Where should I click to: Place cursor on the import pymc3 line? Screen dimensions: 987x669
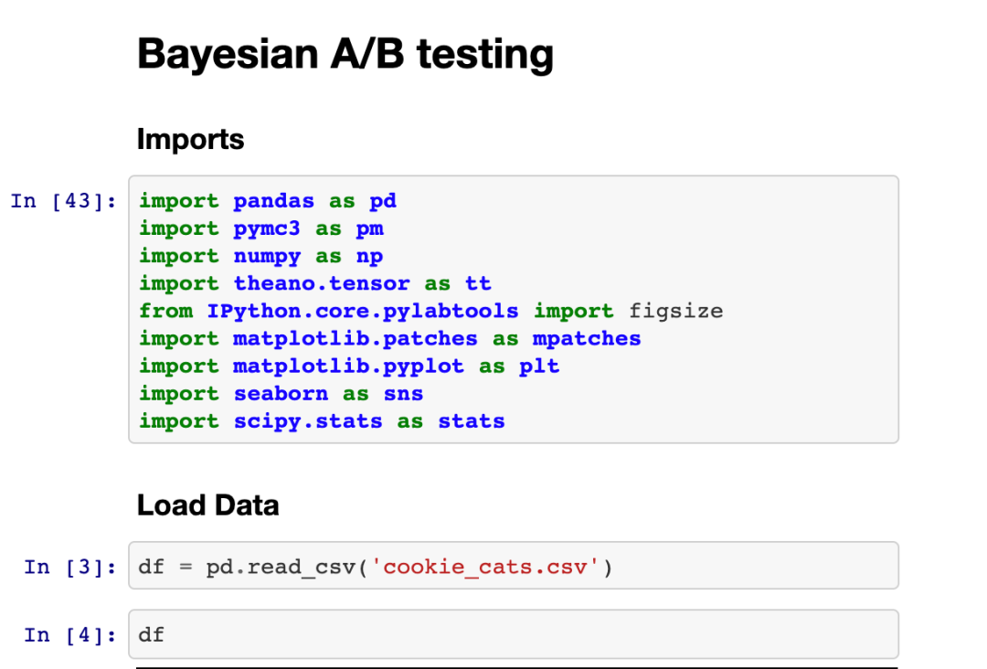261,228
